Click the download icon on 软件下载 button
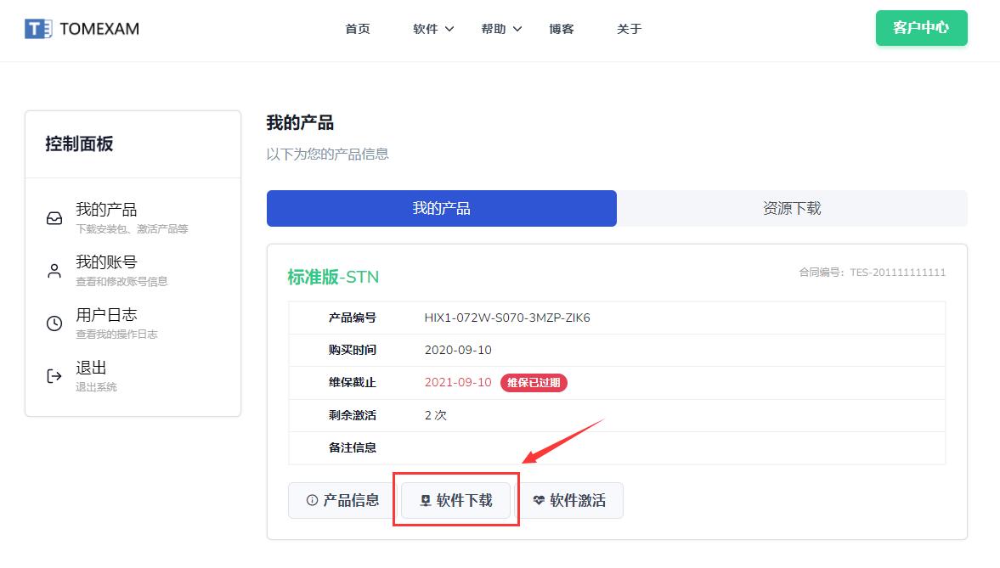The width and height of the screenshot is (1000, 568). point(426,501)
